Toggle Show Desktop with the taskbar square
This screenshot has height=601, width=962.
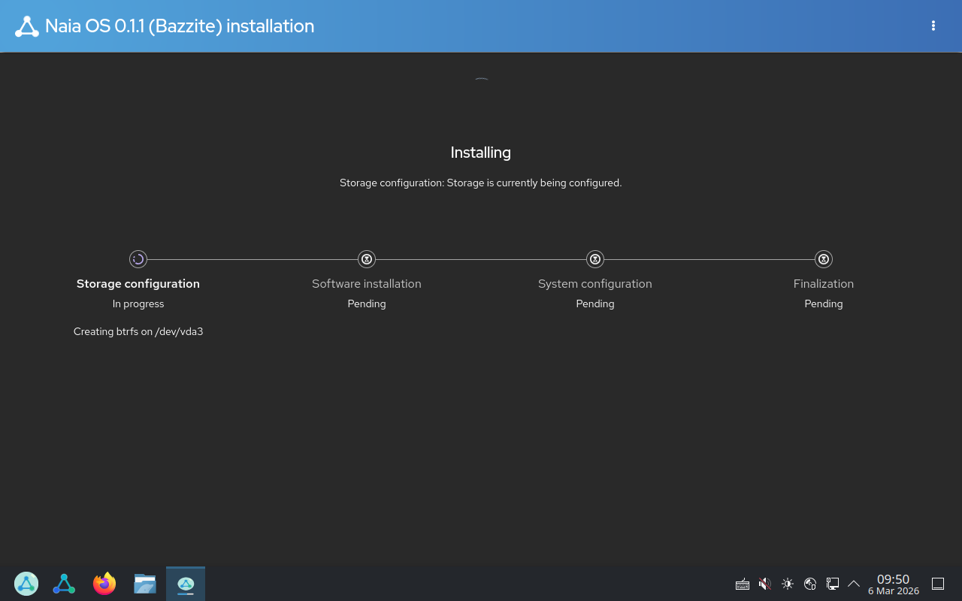(937, 583)
